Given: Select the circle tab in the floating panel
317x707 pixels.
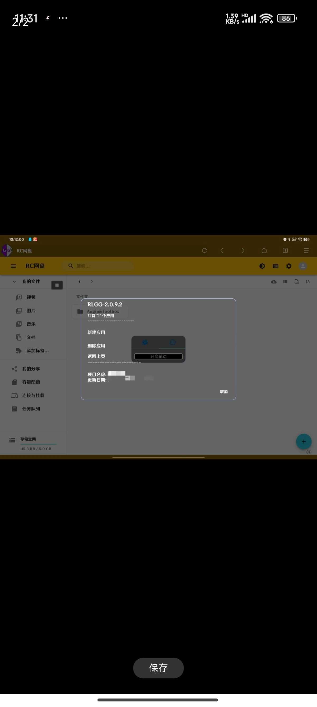Looking at the screenshot, I should pos(173,342).
